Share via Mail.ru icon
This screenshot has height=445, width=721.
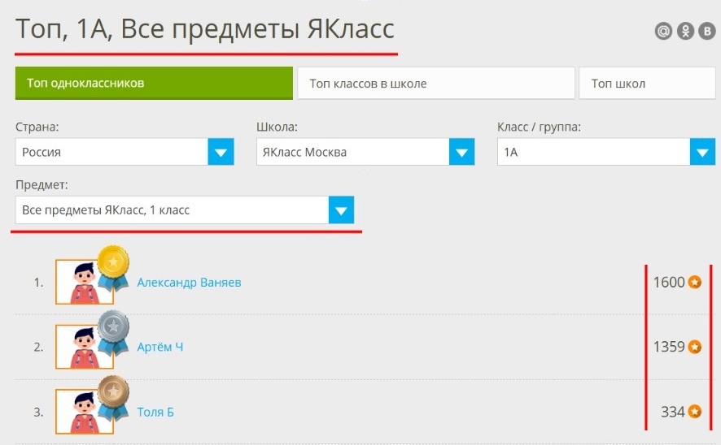tap(663, 31)
